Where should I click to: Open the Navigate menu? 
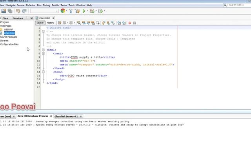[11, 5]
